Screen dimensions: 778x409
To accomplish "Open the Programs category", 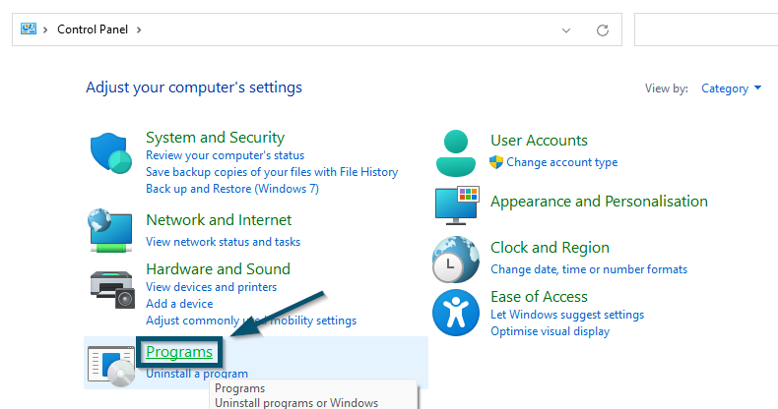I will click(x=179, y=352).
